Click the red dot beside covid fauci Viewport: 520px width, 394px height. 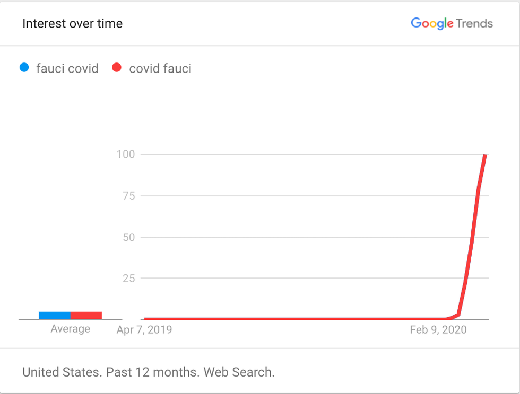[x=117, y=68]
